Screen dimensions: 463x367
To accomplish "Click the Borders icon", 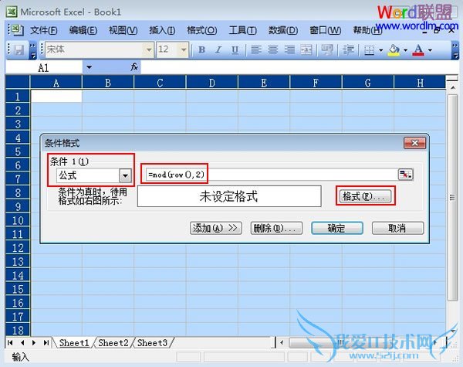I will pos(369,49).
